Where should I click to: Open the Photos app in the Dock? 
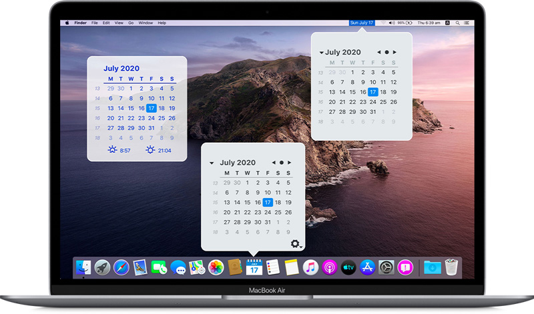216,267
